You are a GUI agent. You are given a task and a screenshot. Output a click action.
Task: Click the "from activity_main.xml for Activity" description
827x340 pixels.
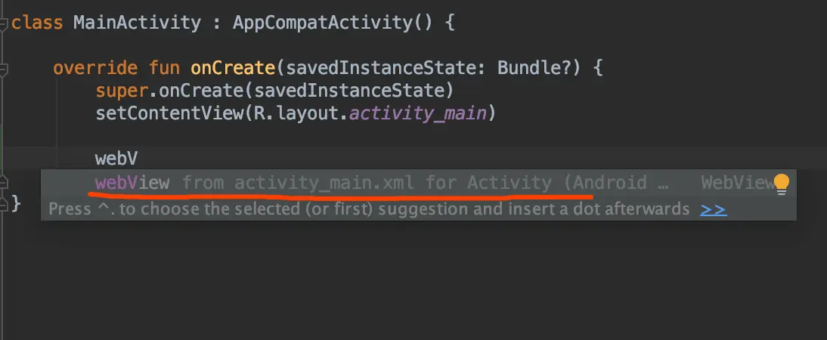(x=367, y=183)
